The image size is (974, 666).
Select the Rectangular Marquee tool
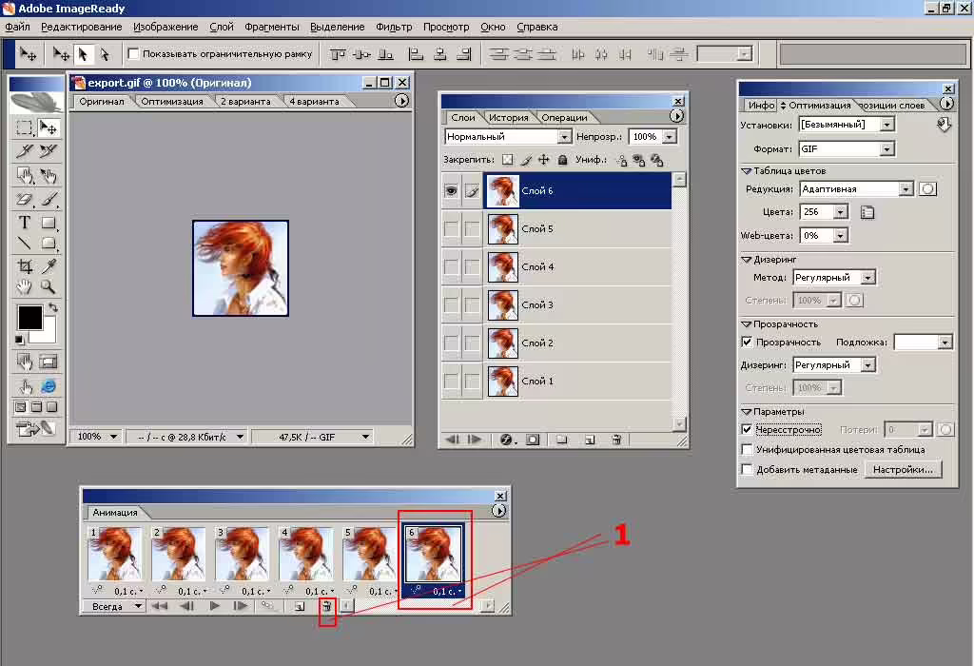[24, 128]
